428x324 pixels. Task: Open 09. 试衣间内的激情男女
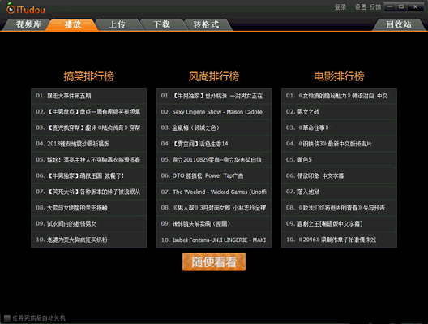[88, 223]
